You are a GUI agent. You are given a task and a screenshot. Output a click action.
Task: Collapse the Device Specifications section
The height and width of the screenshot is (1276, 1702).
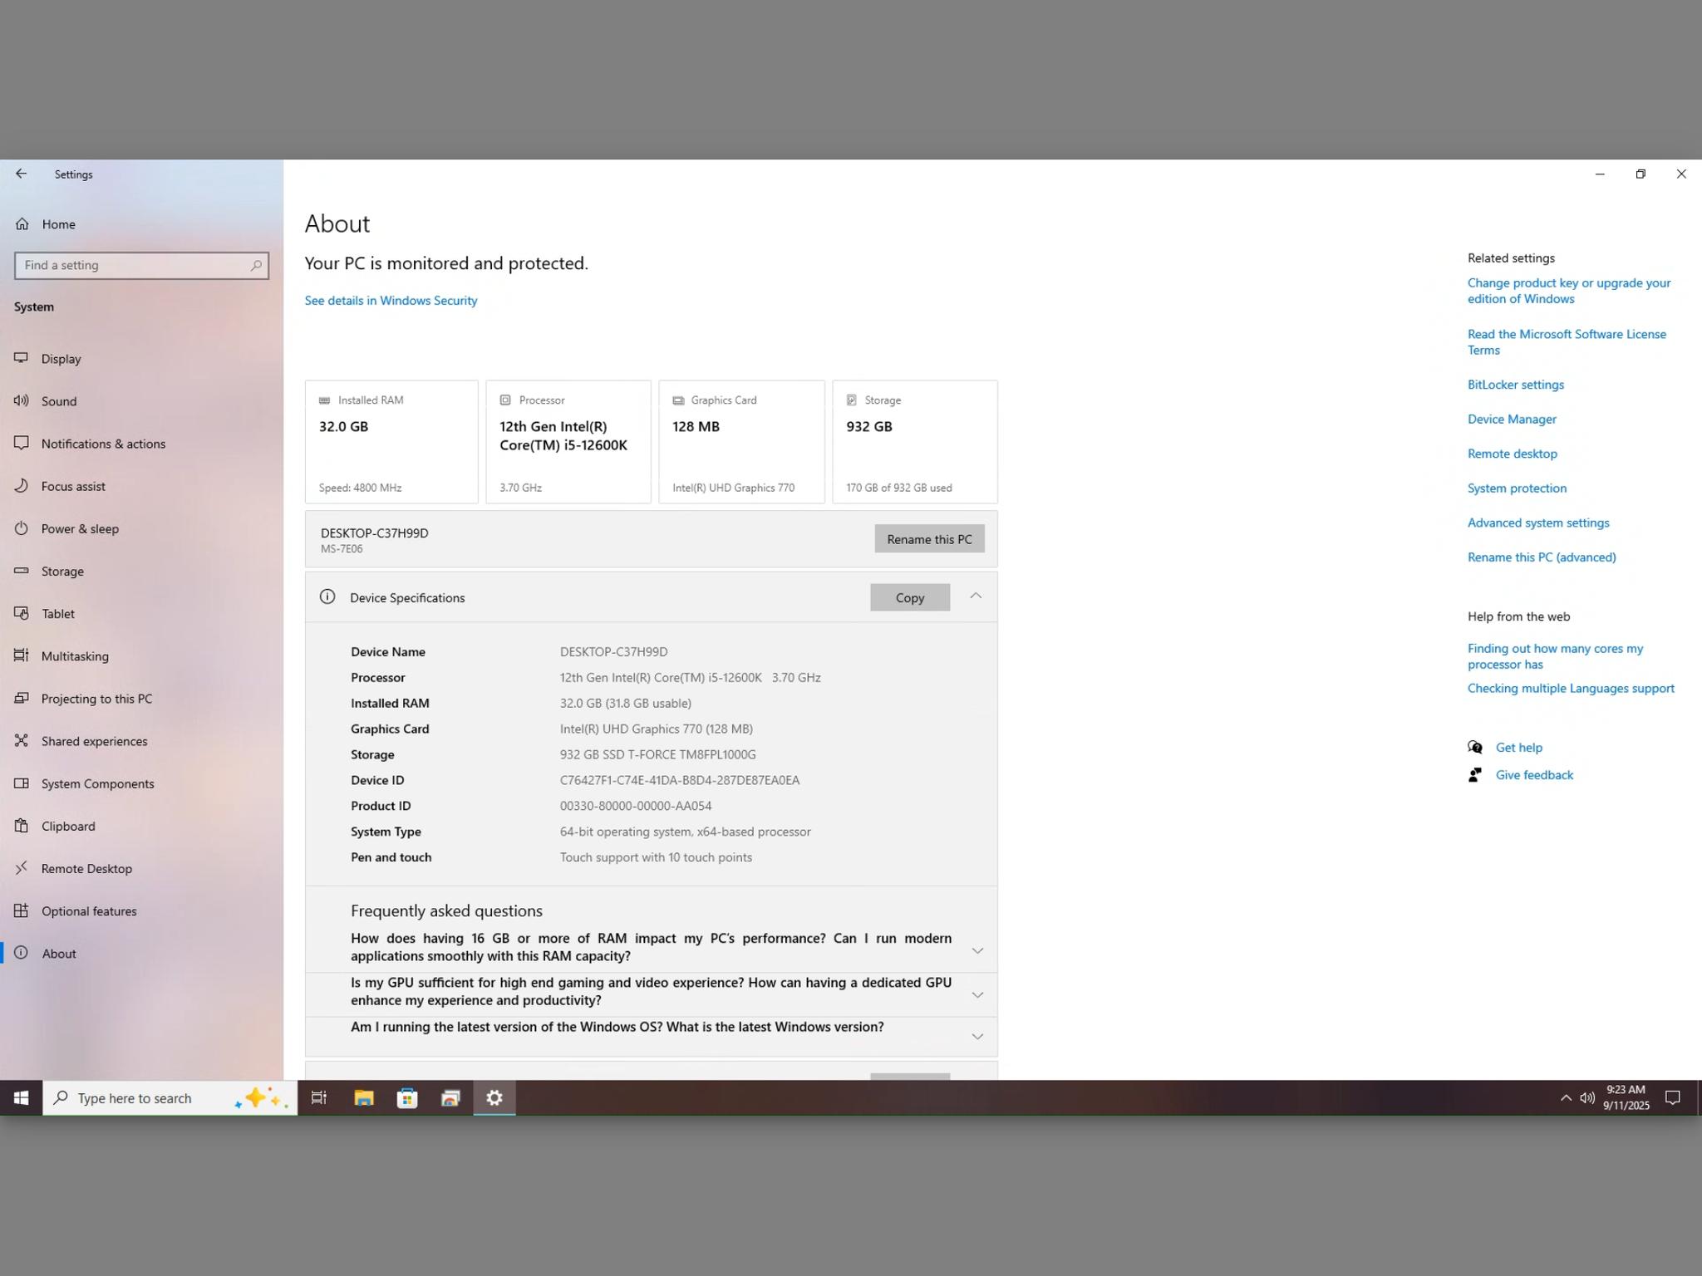[x=976, y=596]
